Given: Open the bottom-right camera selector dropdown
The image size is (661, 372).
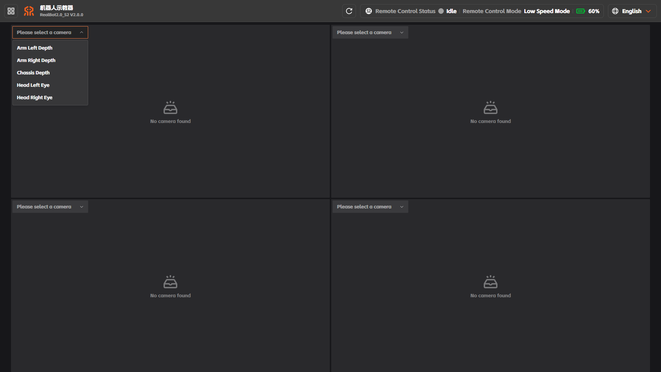Looking at the screenshot, I should pyautogui.click(x=370, y=207).
